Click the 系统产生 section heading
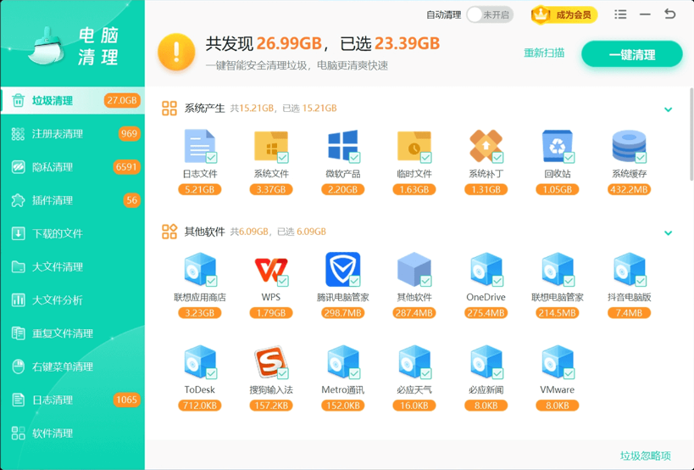694x470 pixels. [204, 108]
